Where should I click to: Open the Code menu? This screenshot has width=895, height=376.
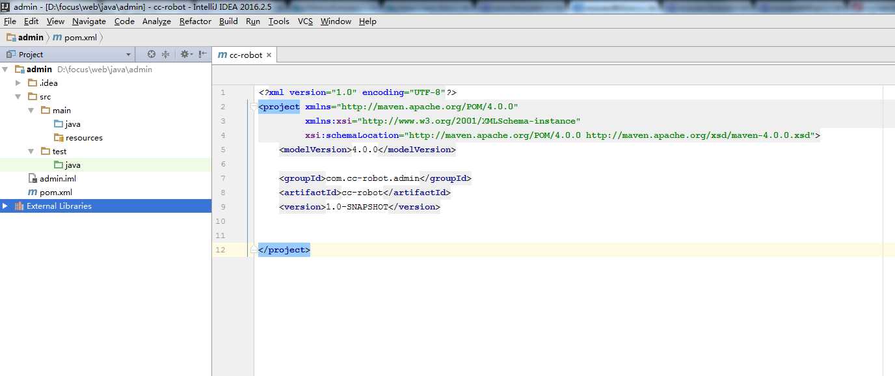point(124,21)
